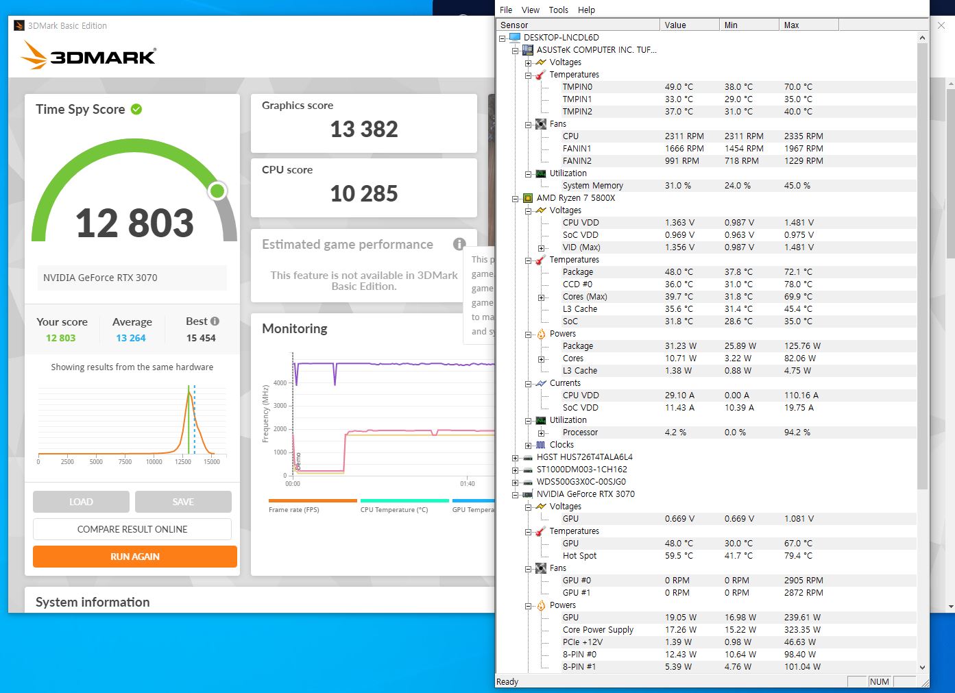Expand the Cores (Max) temperature row

542,297
